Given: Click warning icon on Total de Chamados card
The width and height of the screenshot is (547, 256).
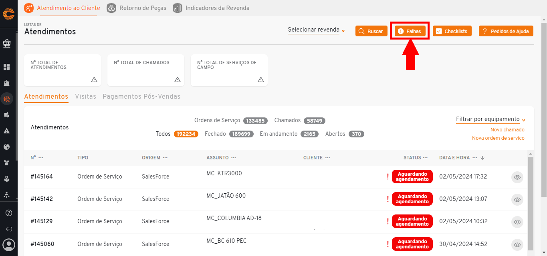Looking at the screenshot, I should [x=178, y=79].
